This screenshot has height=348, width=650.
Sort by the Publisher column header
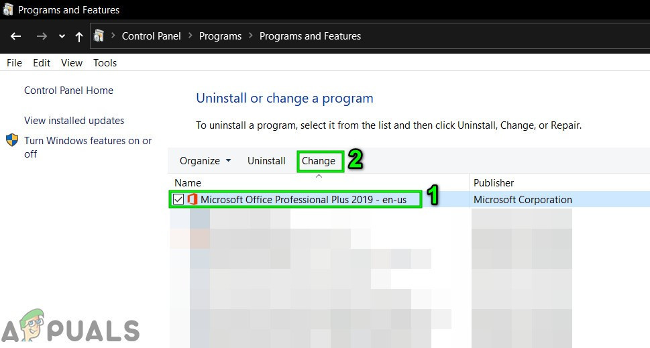[x=494, y=182]
